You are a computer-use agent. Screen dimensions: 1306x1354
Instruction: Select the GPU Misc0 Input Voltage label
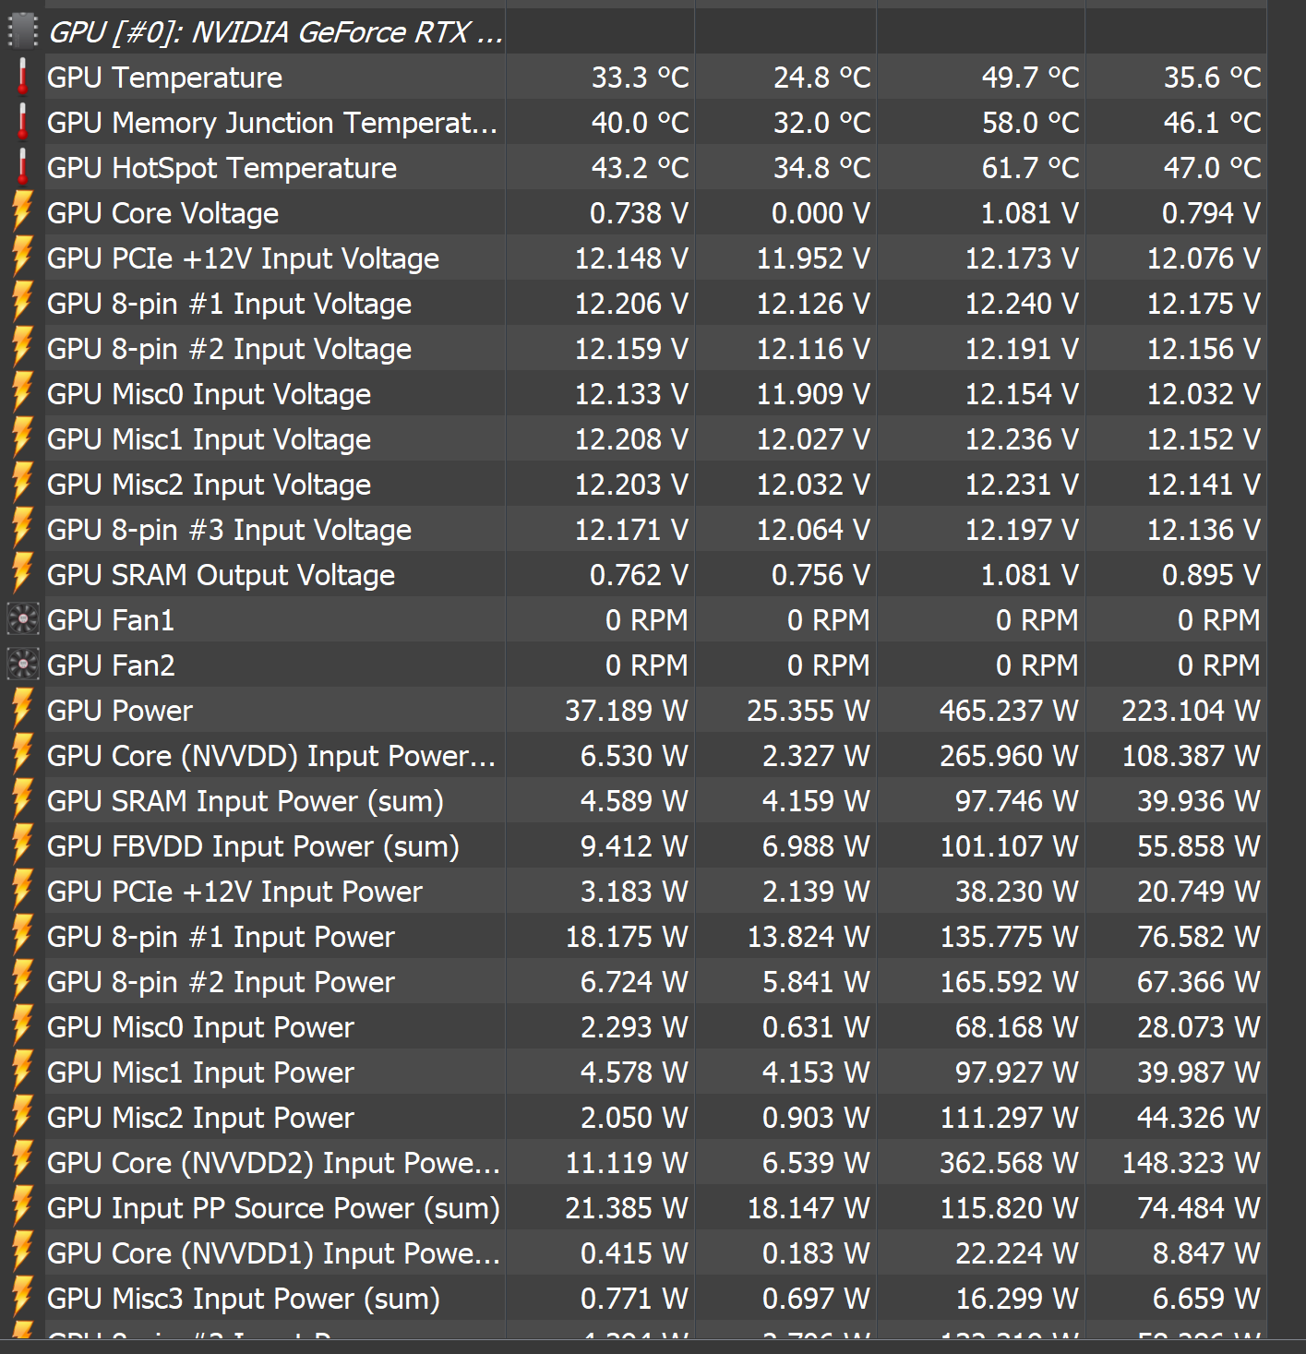pos(209,394)
